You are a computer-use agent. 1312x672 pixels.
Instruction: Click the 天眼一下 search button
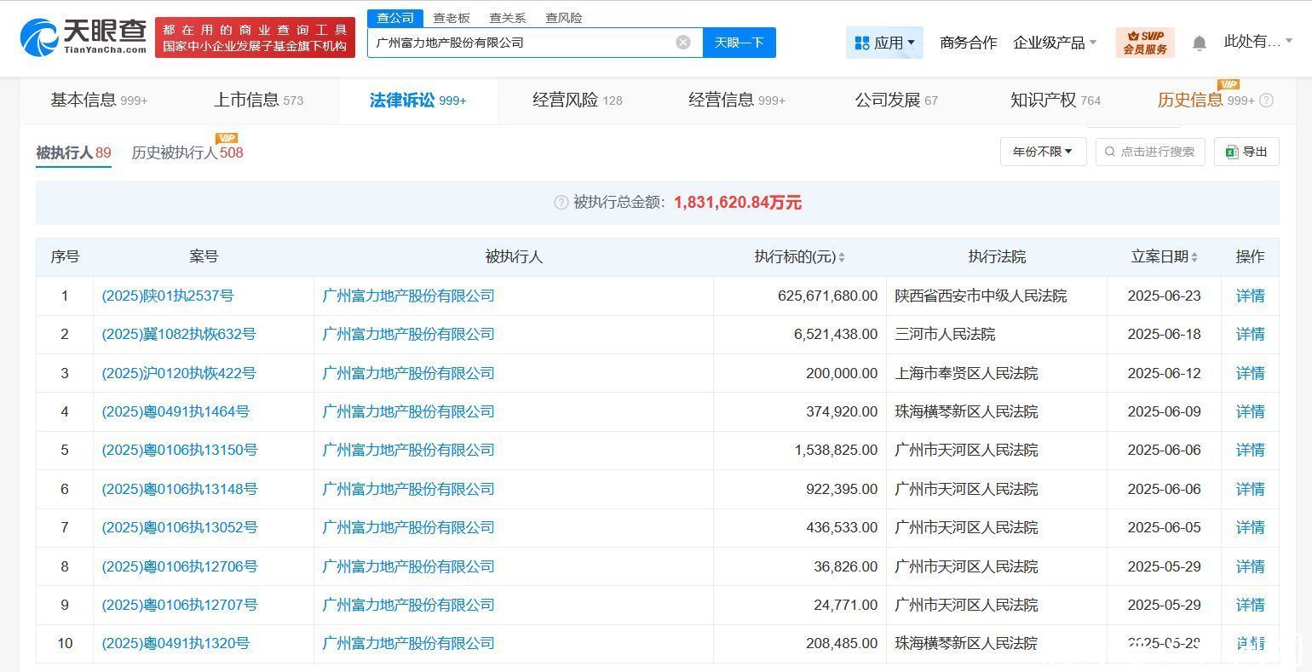pyautogui.click(x=739, y=43)
